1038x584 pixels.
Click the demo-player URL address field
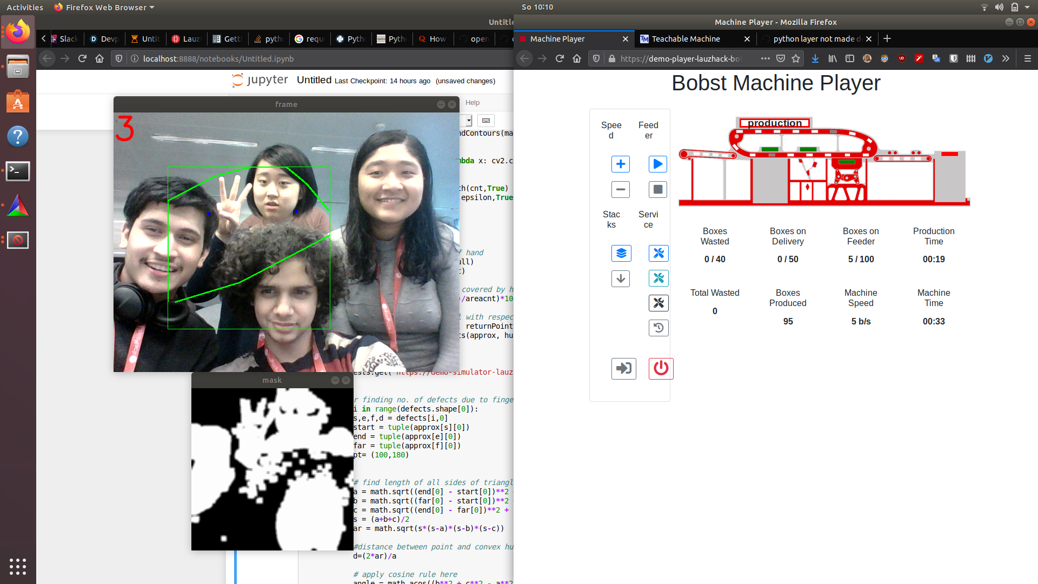pos(680,58)
